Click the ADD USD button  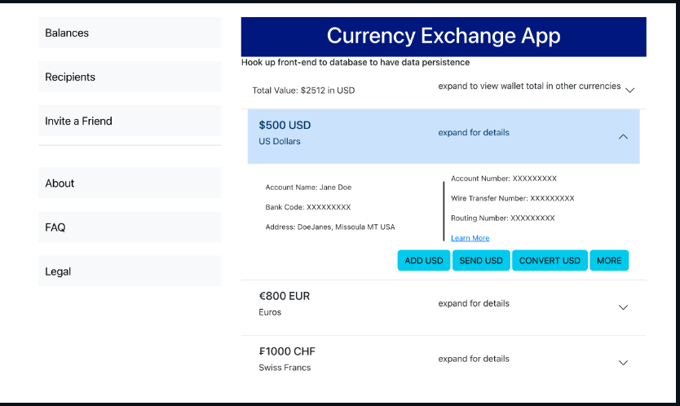click(424, 260)
